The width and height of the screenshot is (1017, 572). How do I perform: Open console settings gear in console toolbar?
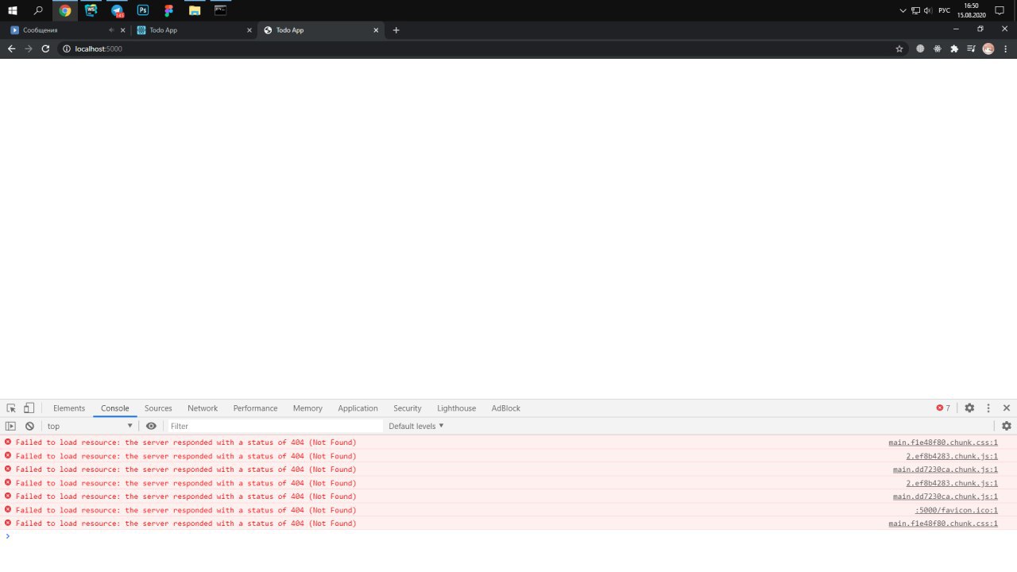(x=1007, y=426)
